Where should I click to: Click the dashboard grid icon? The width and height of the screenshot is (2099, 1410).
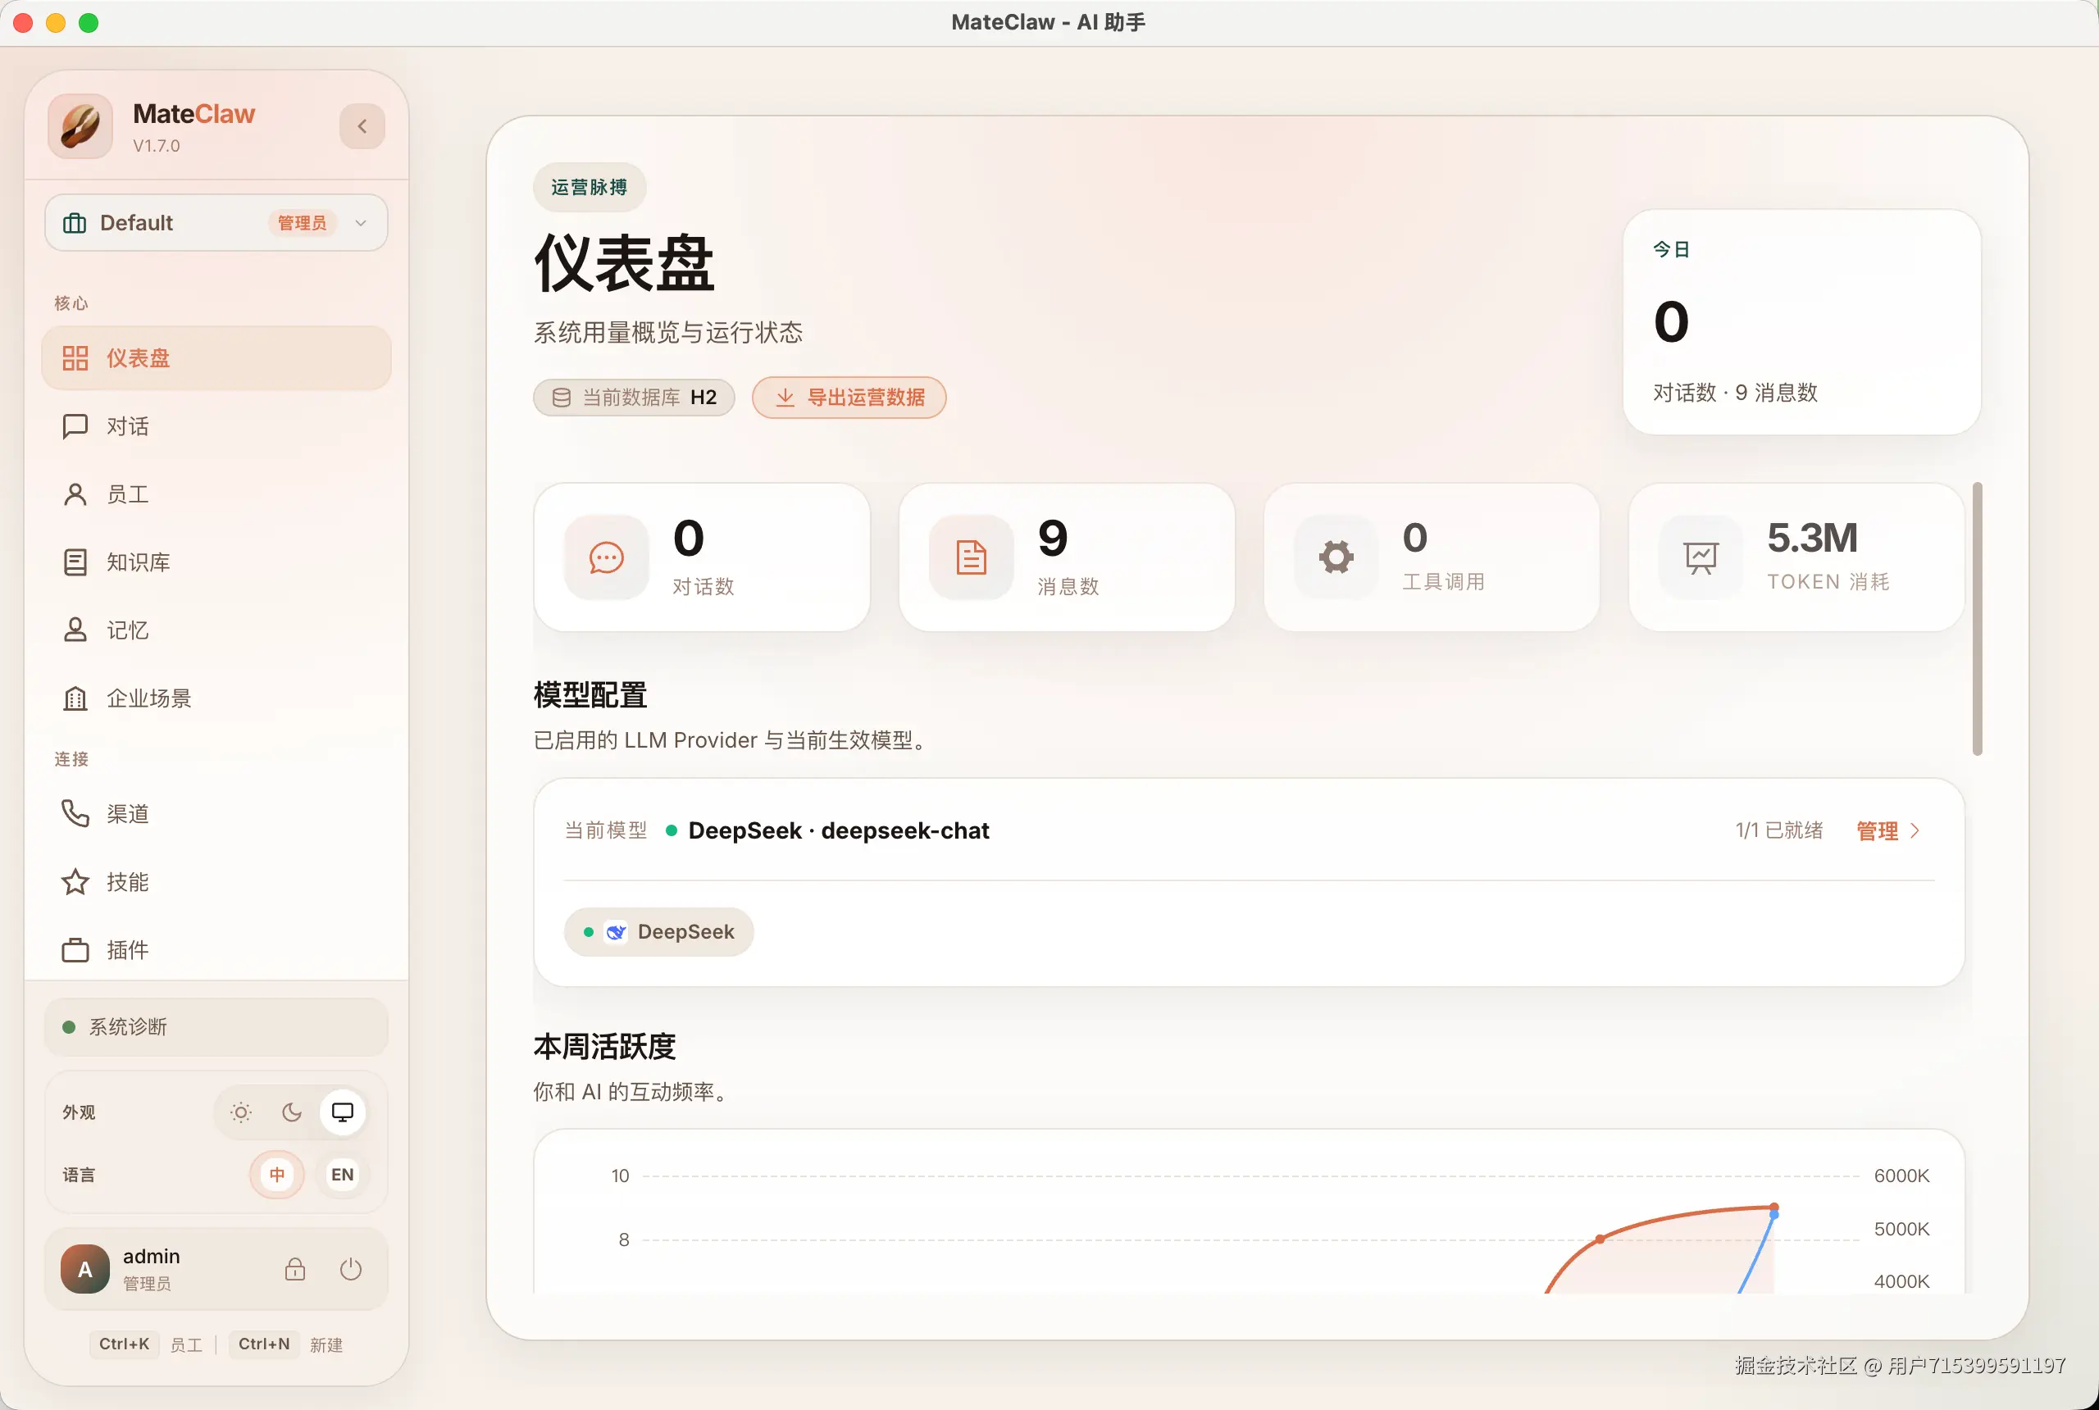tap(75, 358)
